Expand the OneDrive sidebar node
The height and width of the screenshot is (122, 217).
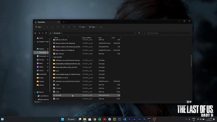35,42
